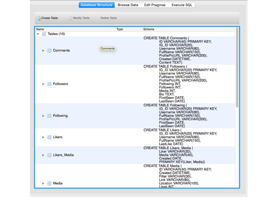Click the Create Table label
The height and width of the screenshot is (197, 278).
pyautogui.click(x=50, y=18)
